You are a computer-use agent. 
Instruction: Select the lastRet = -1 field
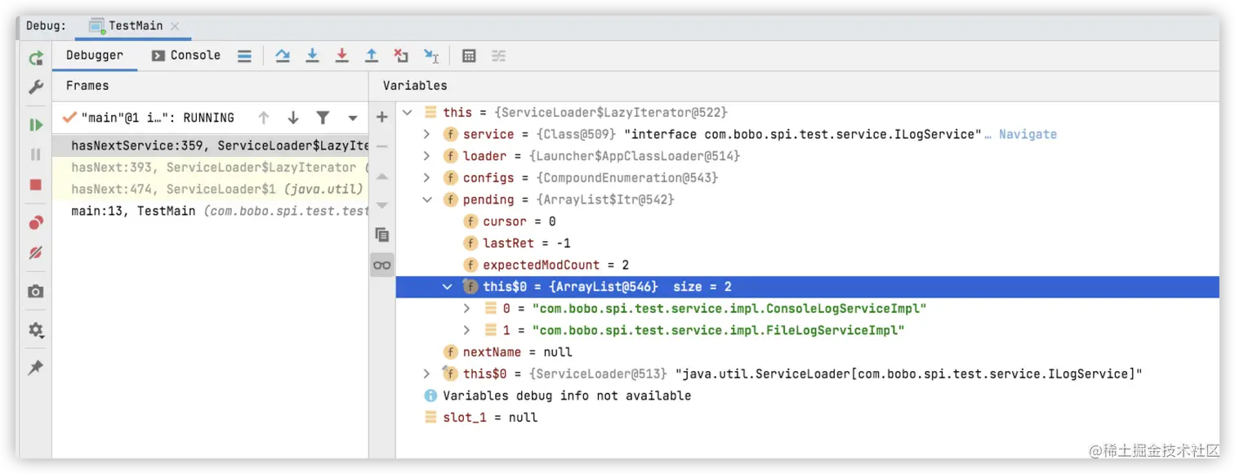coord(527,244)
